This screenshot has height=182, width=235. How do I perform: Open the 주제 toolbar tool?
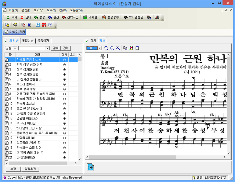tap(12, 17)
